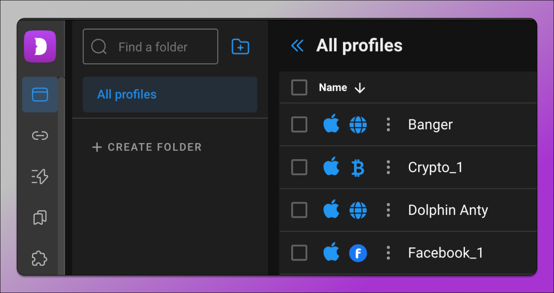Open the Browsers profiles sidebar icon
Image resolution: width=554 pixels, height=293 pixels.
tap(40, 94)
